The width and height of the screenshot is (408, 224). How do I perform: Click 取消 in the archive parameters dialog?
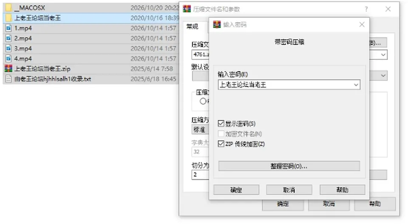click(x=329, y=204)
